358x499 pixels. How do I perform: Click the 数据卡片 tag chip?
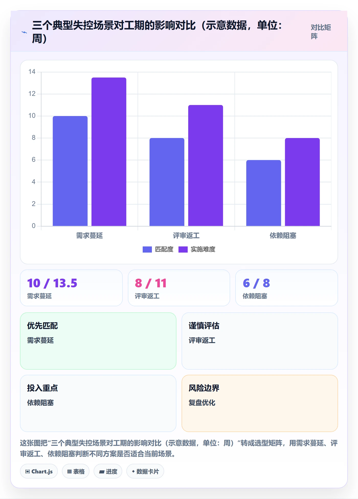point(145,471)
